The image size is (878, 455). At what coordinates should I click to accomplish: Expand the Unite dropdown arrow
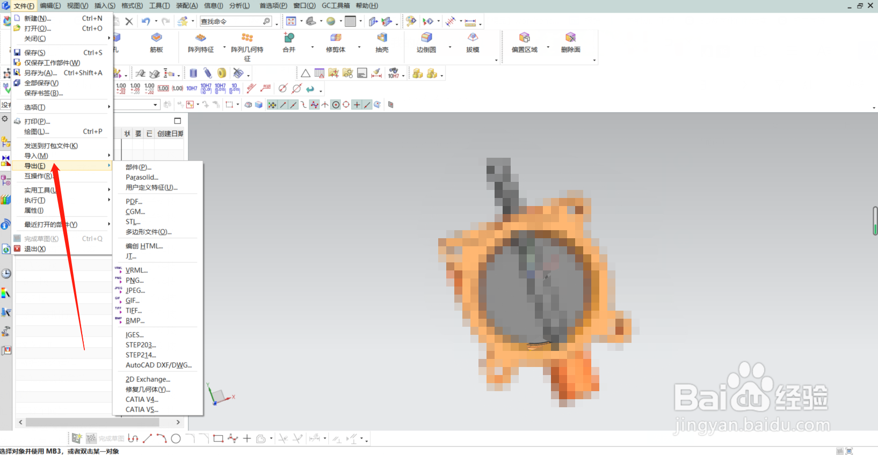(x=313, y=47)
